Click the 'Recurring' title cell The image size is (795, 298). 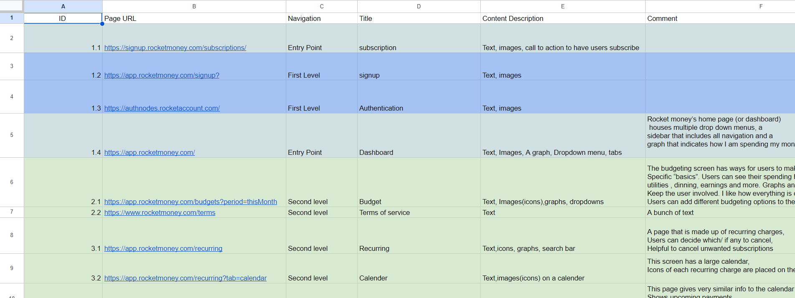click(x=419, y=235)
